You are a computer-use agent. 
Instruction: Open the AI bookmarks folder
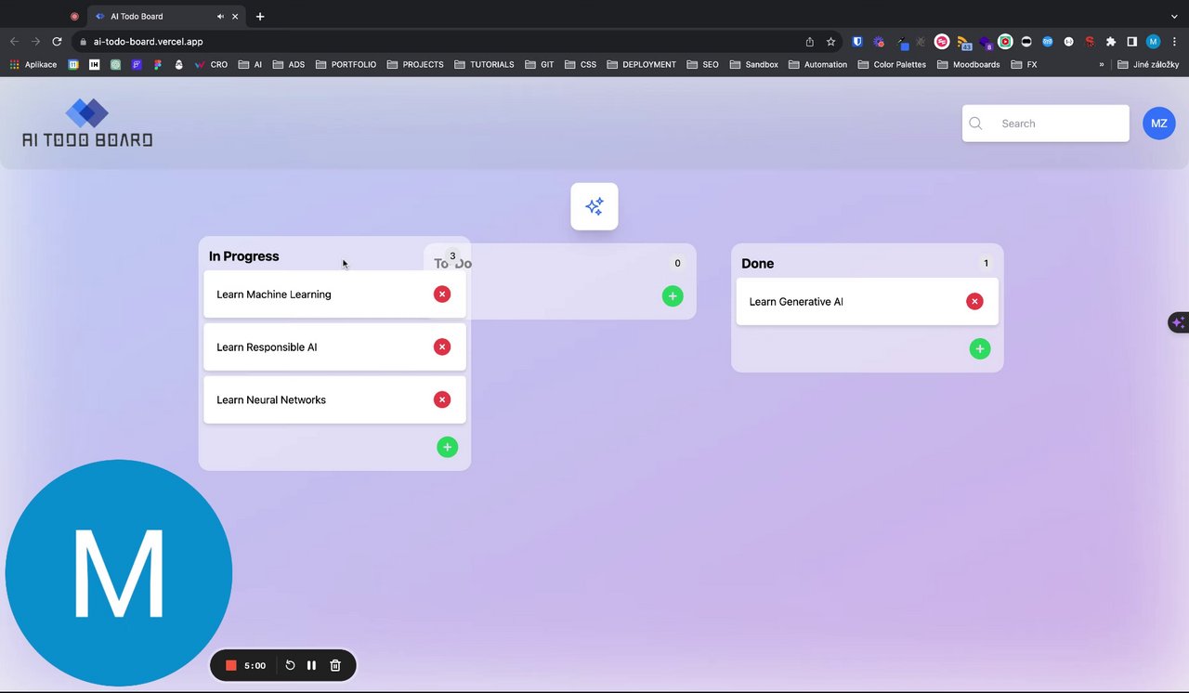(251, 65)
